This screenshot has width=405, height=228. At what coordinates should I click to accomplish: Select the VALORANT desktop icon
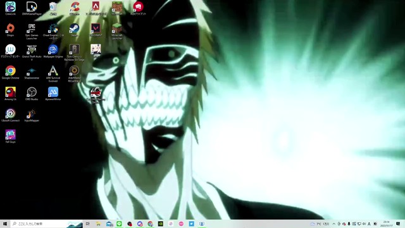click(96, 30)
